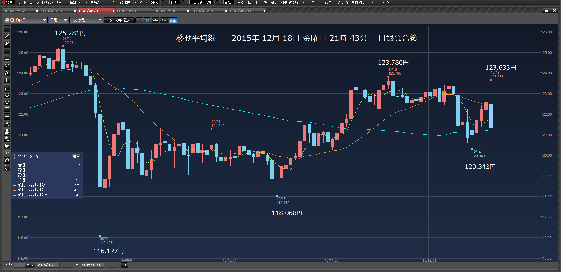Screen dimensions: 561x272
Task: Expand the arrow after 市況情報 menu group
Action: 136,2
